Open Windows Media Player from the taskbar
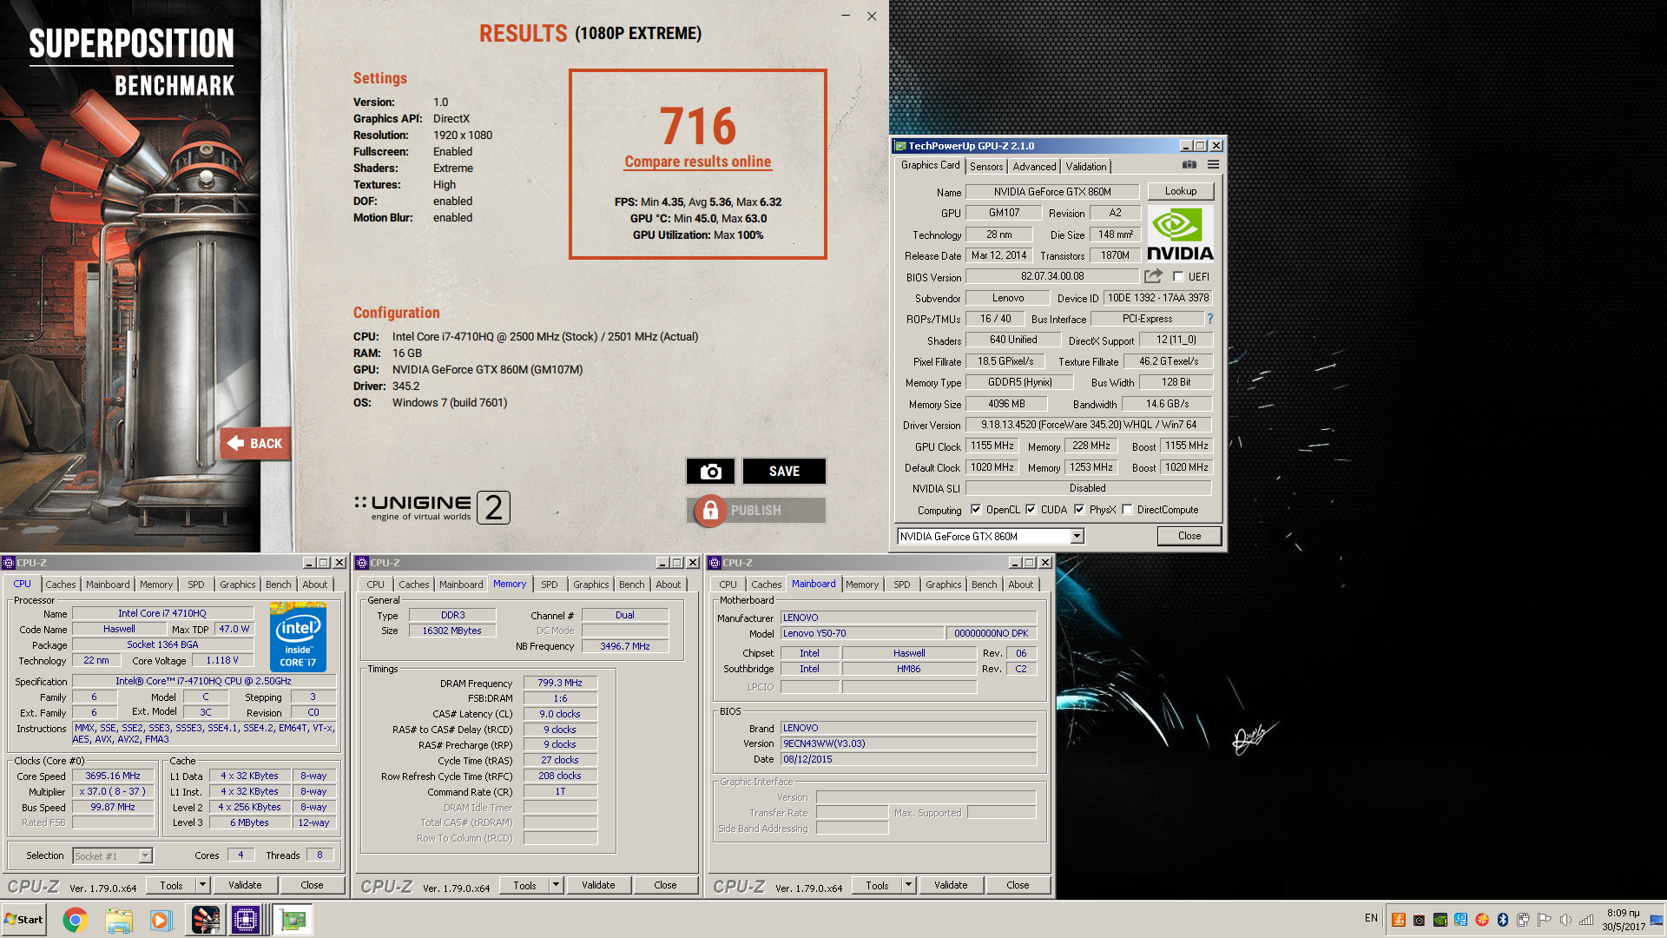 pyautogui.click(x=161, y=920)
